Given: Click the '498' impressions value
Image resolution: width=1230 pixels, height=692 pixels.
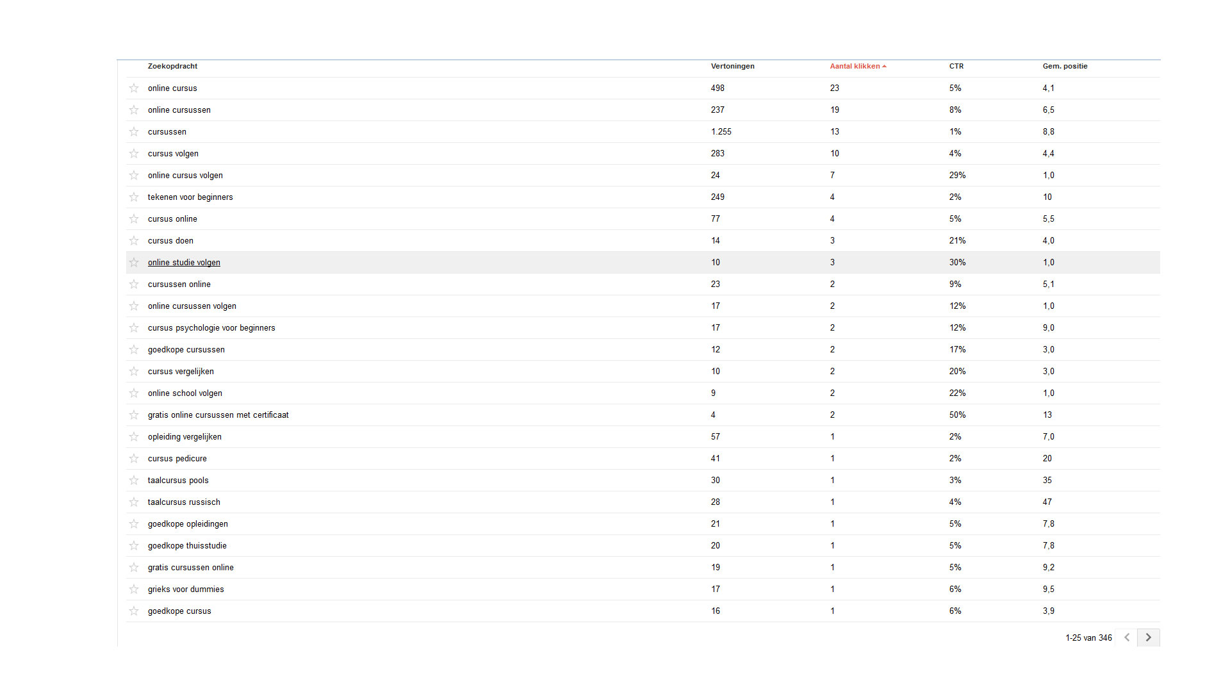Looking at the screenshot, I should coord(717,88).
